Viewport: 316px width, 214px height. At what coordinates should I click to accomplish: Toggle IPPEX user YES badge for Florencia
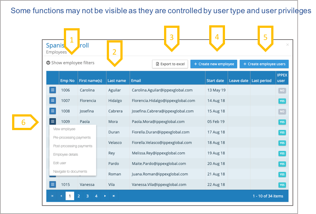coord(282,101)
